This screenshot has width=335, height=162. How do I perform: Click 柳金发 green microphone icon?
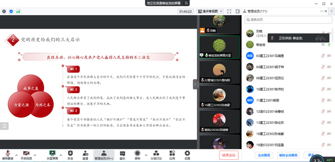tap(329, 44)
